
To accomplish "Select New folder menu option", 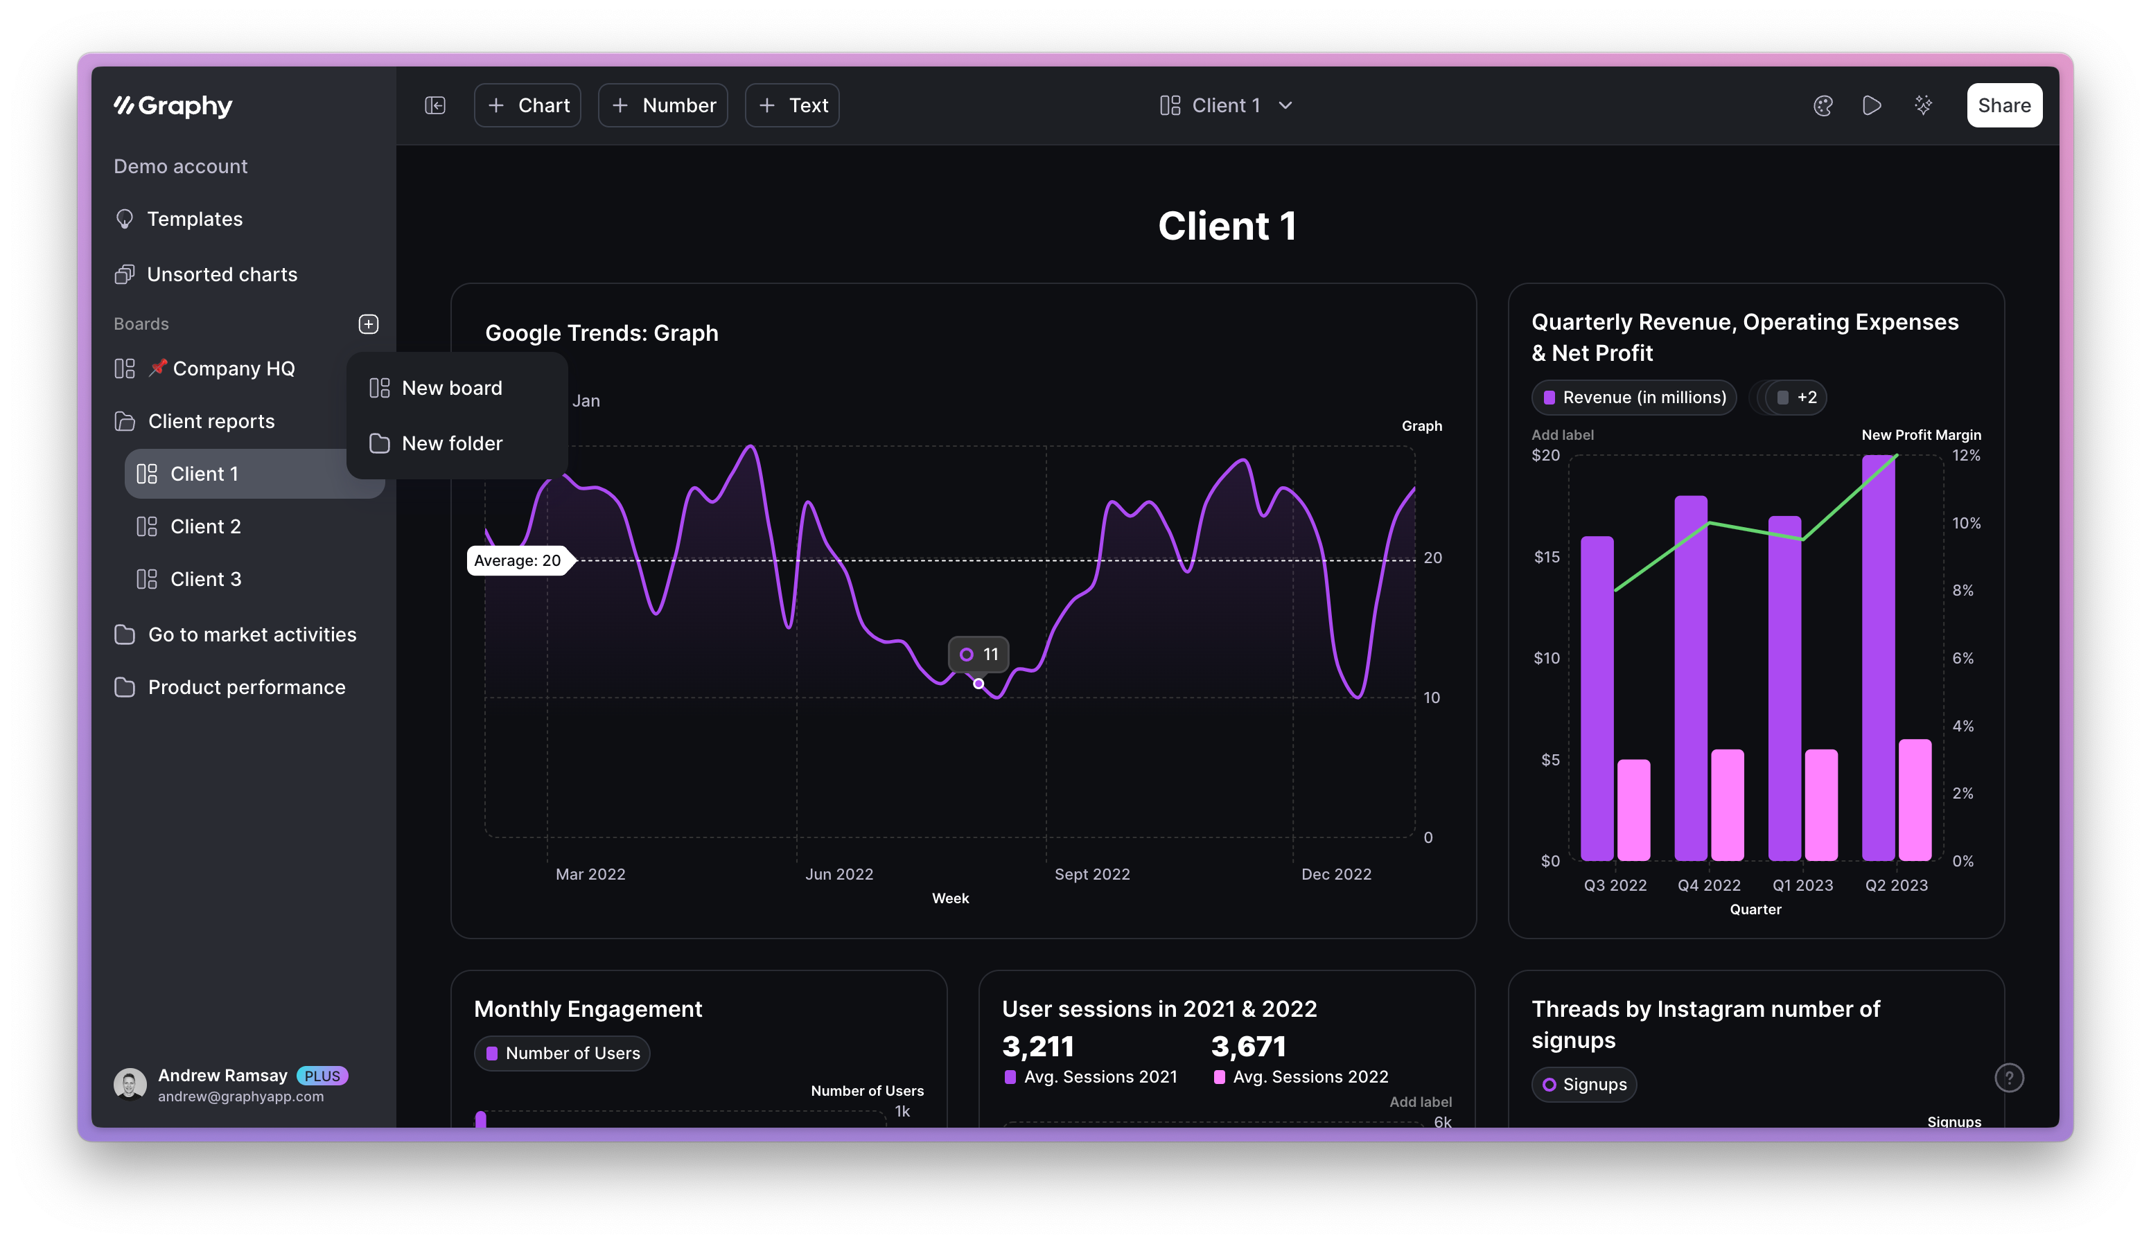I will pos(452,444).
